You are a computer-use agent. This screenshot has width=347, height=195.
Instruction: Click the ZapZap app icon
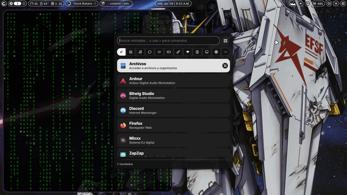coord(123,155)
